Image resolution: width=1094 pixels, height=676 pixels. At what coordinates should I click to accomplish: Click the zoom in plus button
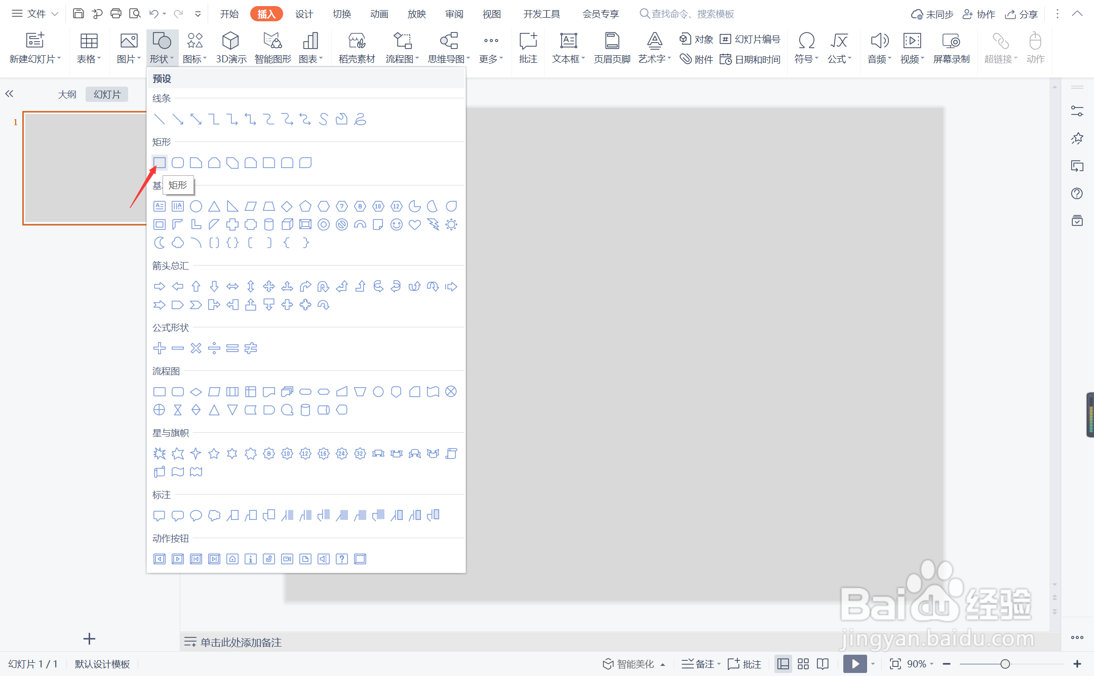[1077, 664]
